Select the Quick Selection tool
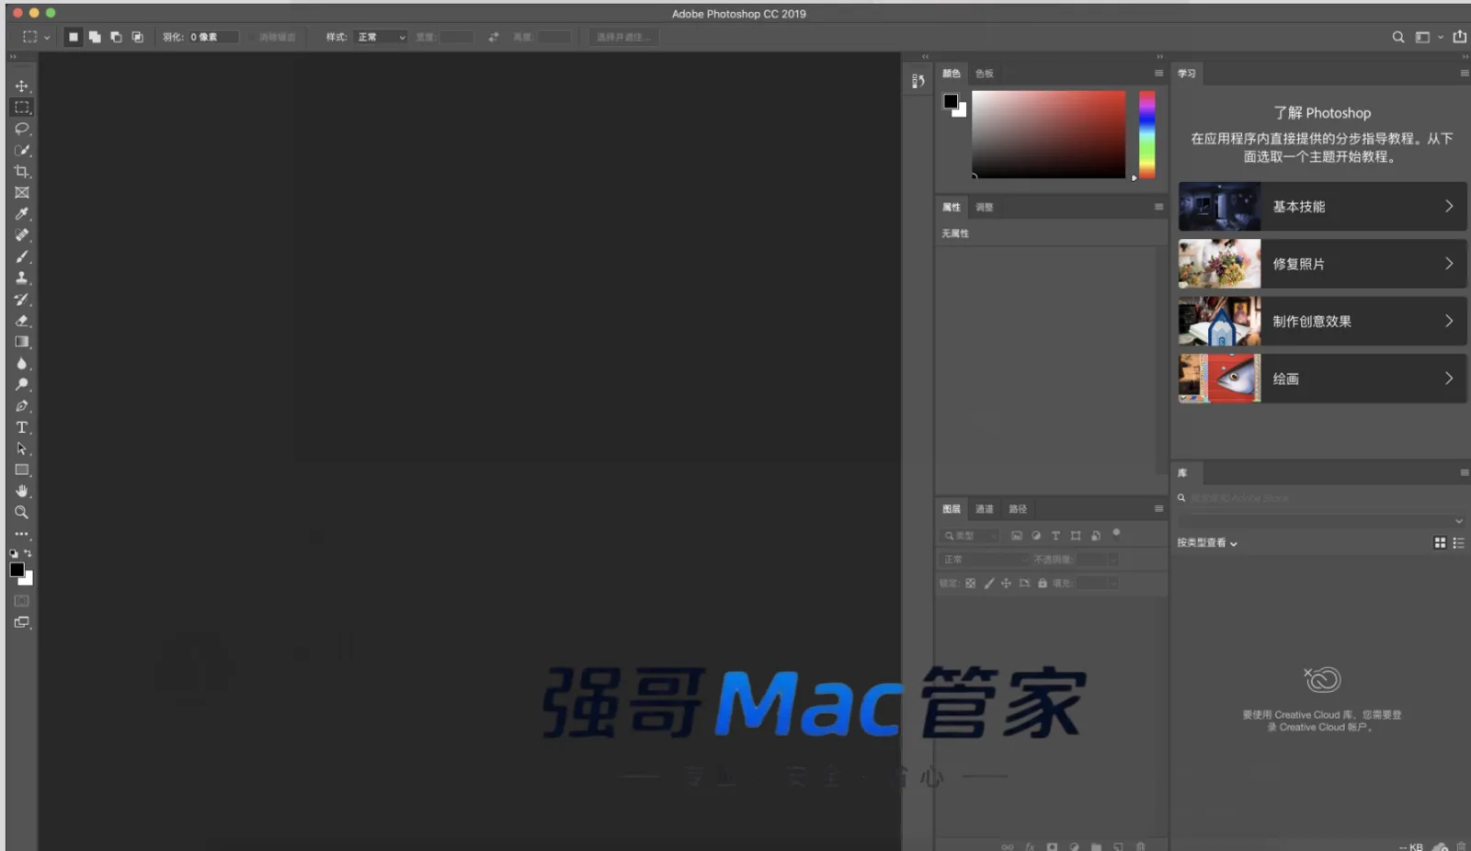The image size is (1471, 851). pos(22,150)
